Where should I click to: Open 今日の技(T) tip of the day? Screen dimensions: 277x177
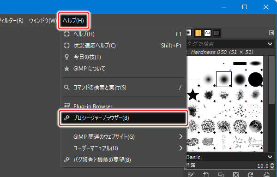click(123, 57)
